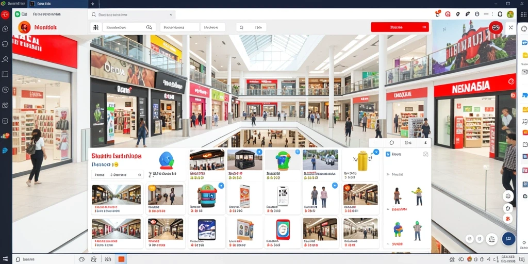Click the blue badge on the two-people card
The image size is (528, 264).
tap(335, 185)
